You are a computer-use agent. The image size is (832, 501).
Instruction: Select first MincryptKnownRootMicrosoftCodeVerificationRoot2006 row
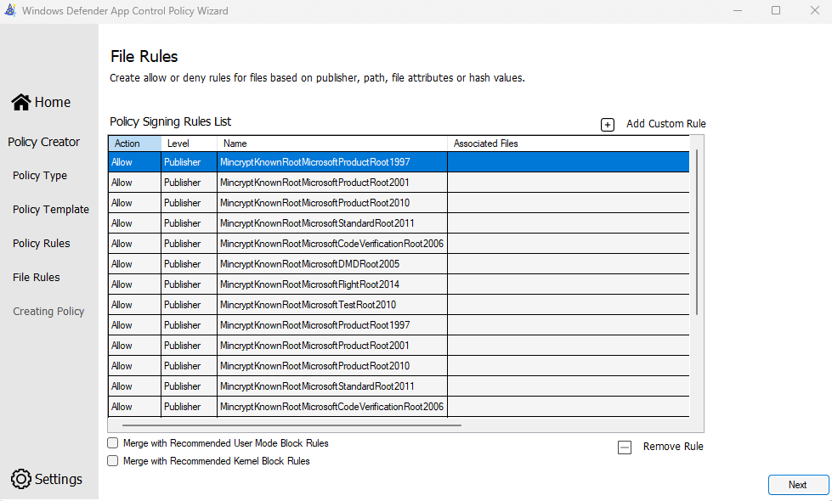399,244
